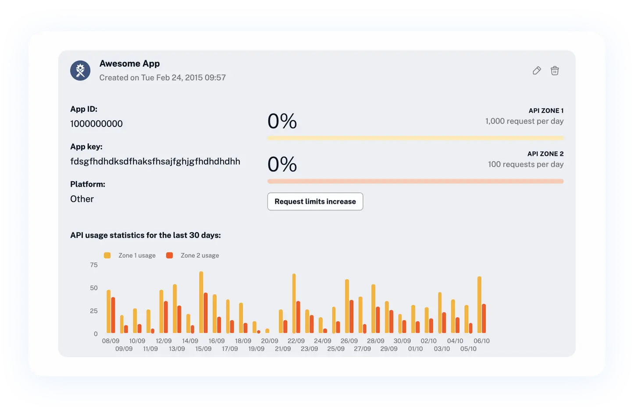This screenshot has width=634, height=407.
Task: Click the 50 y-axis label
Action: tap(94, 288)
